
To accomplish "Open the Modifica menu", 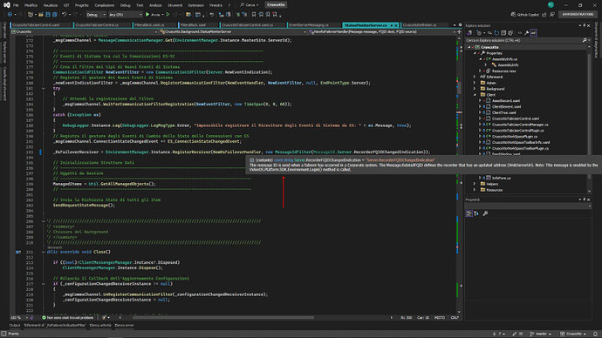I will [x=31, y=5].
